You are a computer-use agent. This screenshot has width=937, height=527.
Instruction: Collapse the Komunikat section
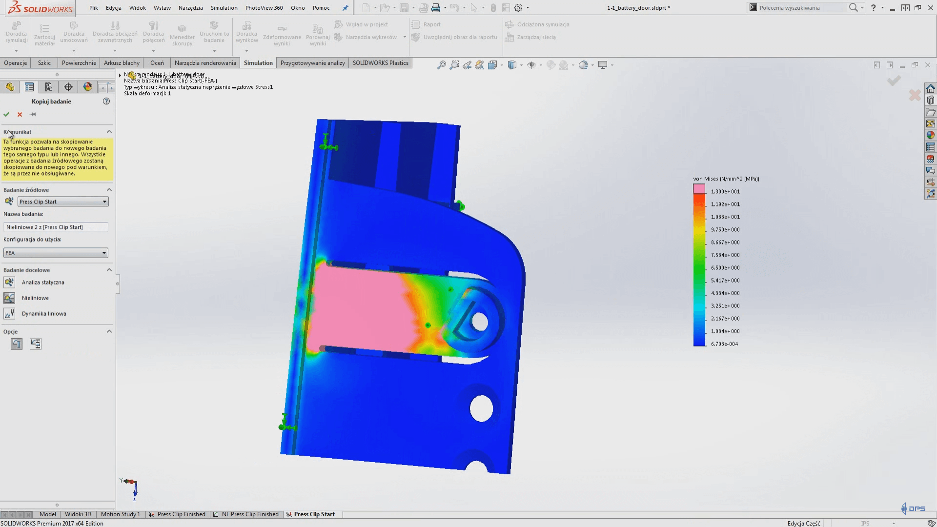click(x=109, y=132)
